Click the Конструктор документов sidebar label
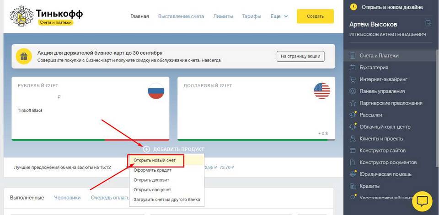The height and width of the screenshot is (215, 439). [x=388, y=163]
